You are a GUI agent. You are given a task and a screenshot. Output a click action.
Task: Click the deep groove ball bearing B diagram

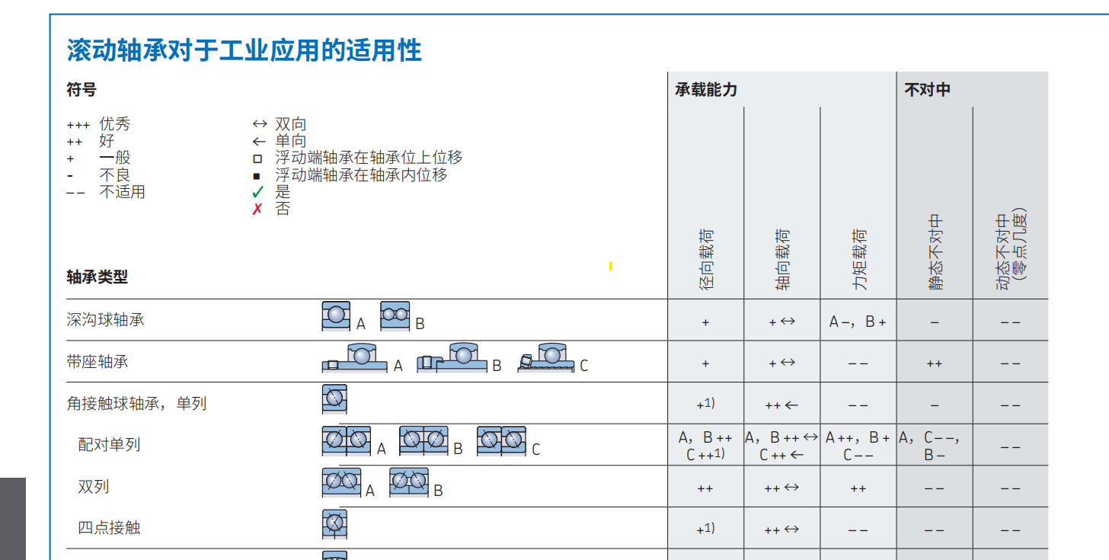click(395, 315)
